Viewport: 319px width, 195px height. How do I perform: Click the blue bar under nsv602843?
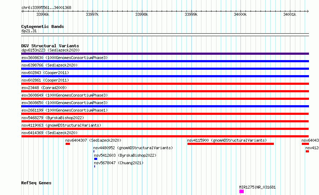(165, 76)
